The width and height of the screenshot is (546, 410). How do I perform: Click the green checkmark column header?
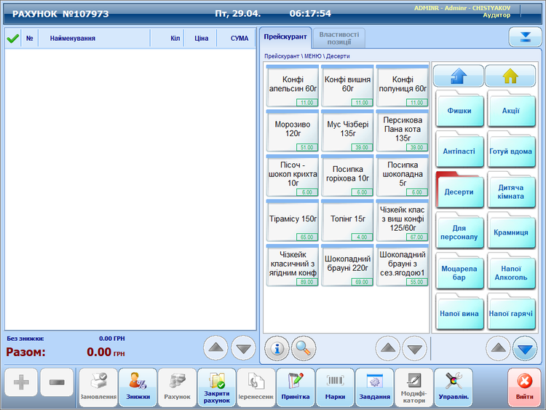12,38
